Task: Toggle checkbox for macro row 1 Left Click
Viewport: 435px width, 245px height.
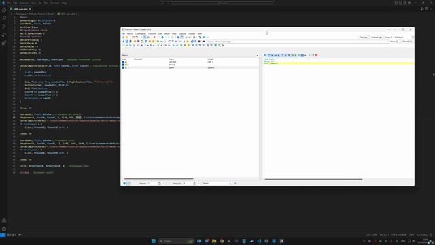Action: coord(123,62)
